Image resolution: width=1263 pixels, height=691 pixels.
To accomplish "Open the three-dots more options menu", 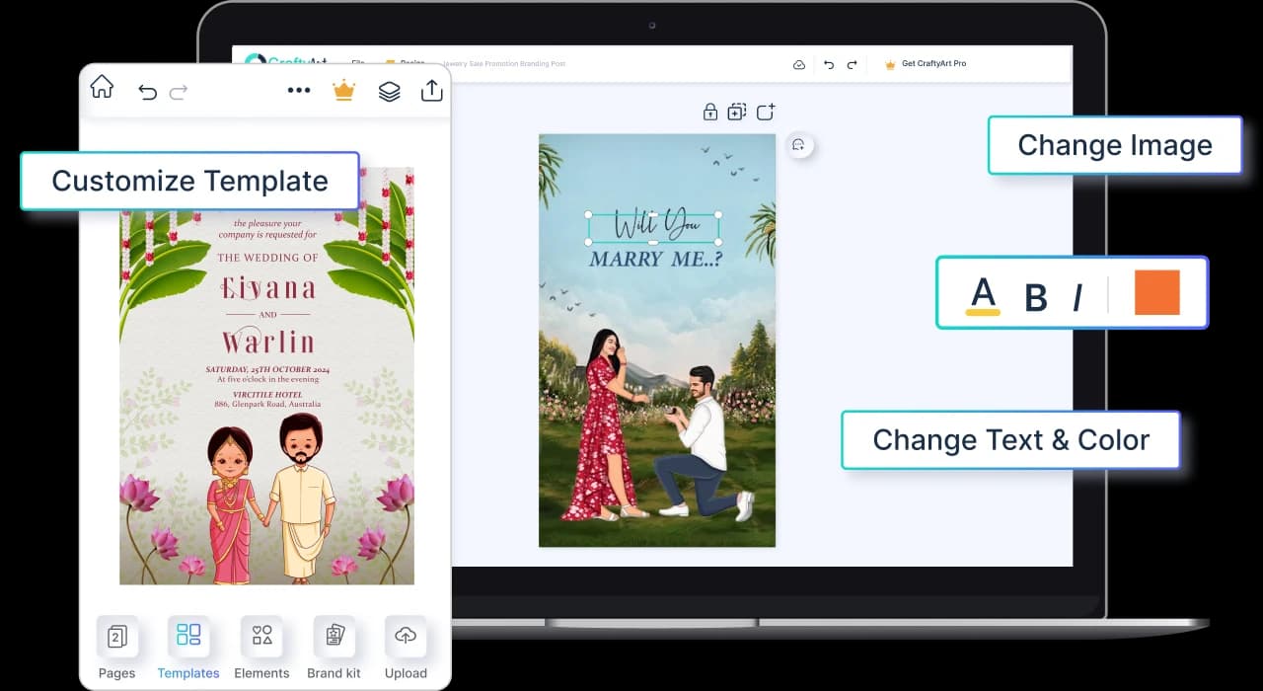I will pos(299,91).
